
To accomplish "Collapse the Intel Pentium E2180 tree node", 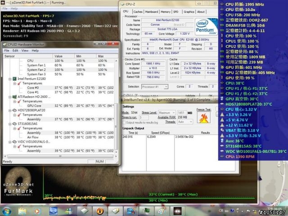I will [x=10, y=79].
